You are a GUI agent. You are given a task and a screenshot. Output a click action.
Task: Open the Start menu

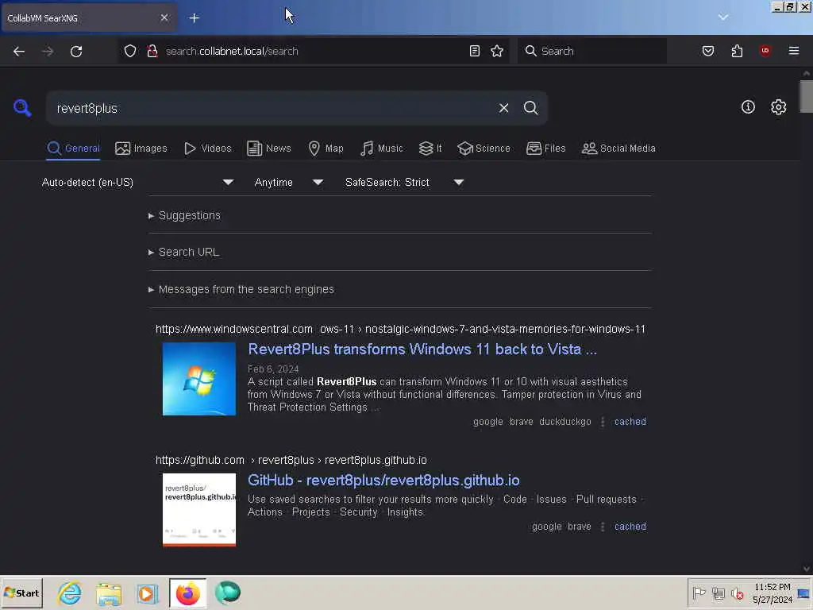click(x=21, y=593)
